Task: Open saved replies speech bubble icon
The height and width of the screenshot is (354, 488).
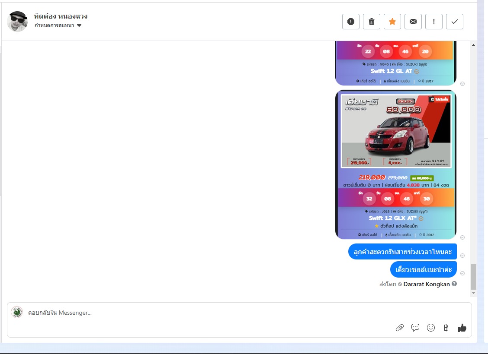Action: [x=415, y=328]
